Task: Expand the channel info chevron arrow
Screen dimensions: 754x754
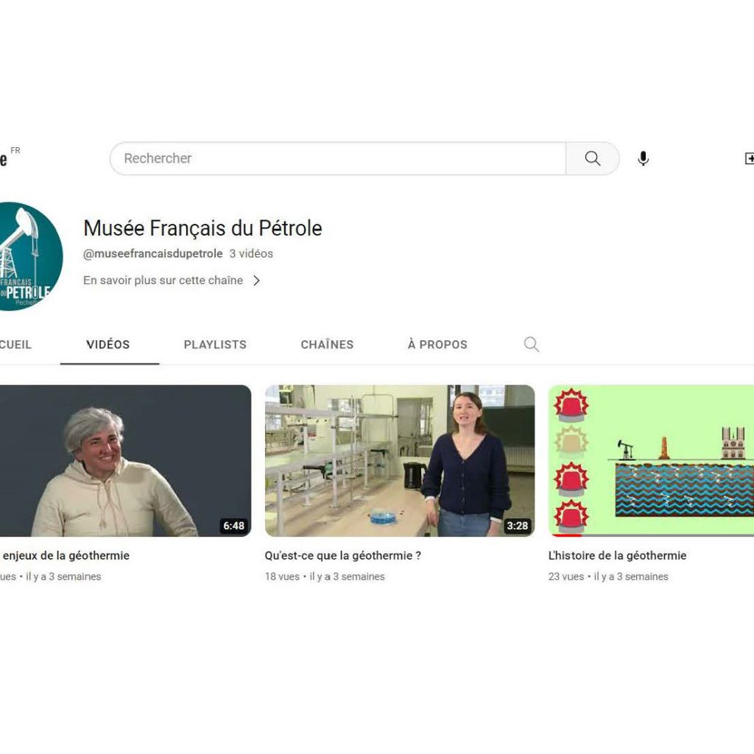Action: pos(256,281)
